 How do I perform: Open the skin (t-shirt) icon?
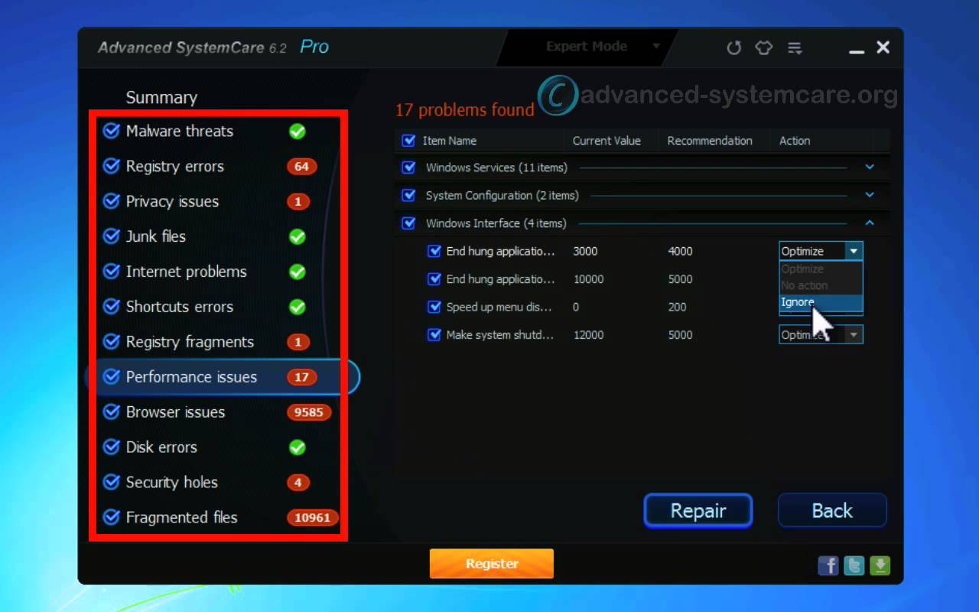pos(764,48)
